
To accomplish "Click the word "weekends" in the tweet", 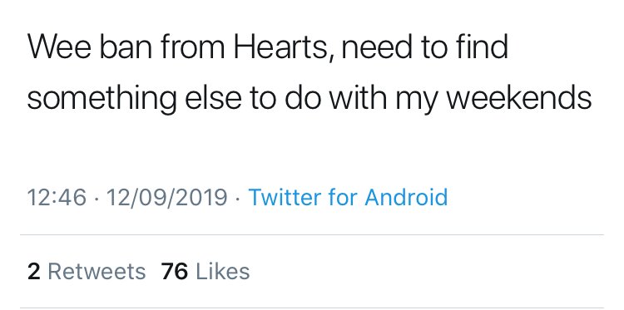I will (x=518, y=98).
